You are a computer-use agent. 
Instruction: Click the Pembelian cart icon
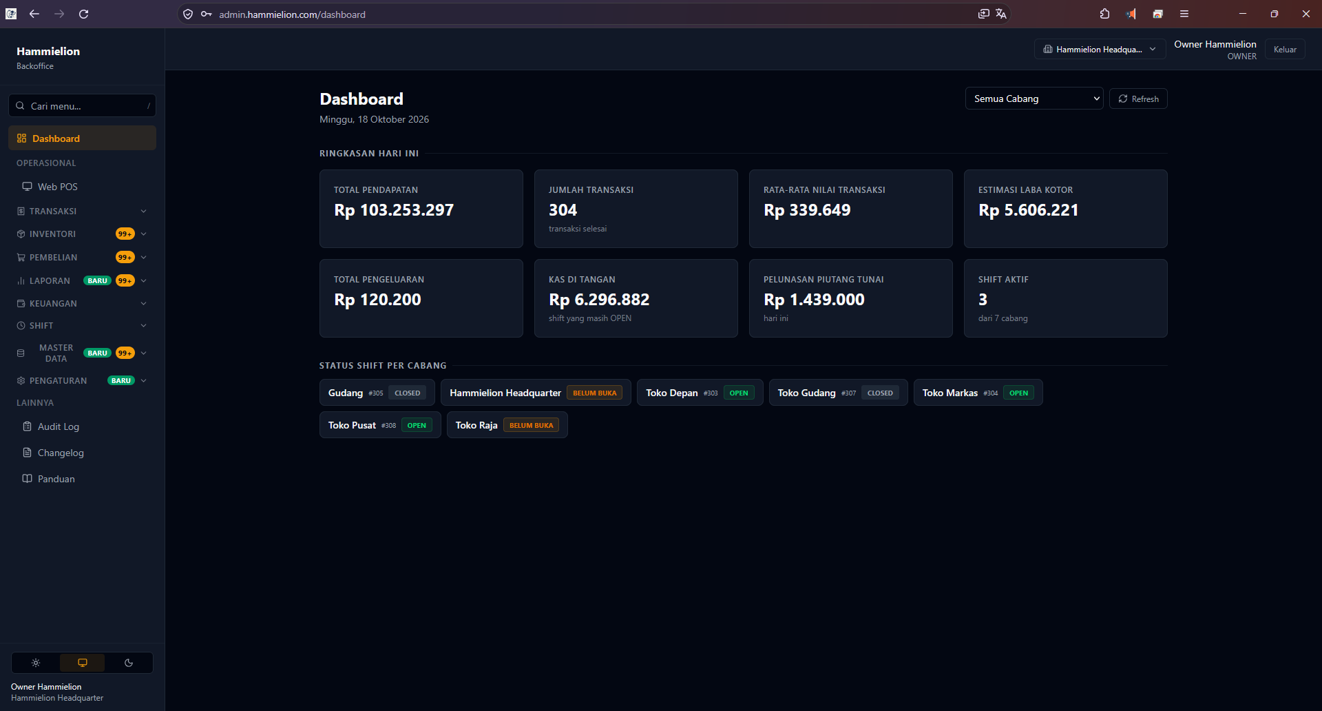pos(21,258)
